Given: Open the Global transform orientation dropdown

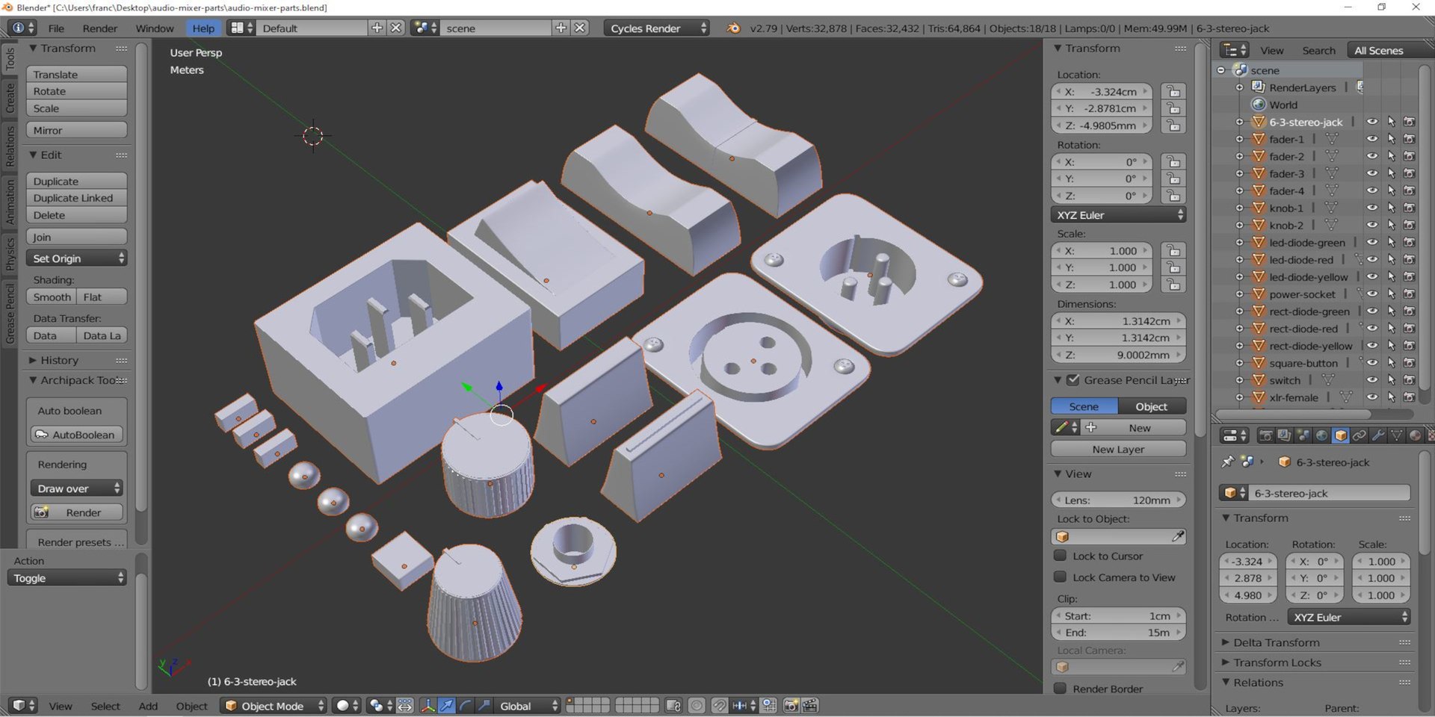Looking at the screenshot, I should [526, 706].
